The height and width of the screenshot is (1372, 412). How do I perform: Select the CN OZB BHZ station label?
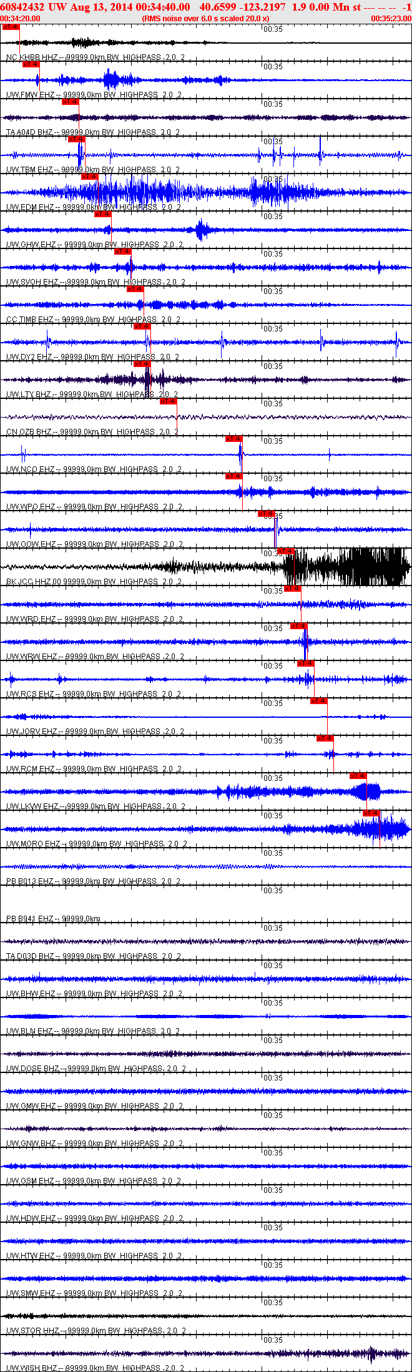(92, 432)
